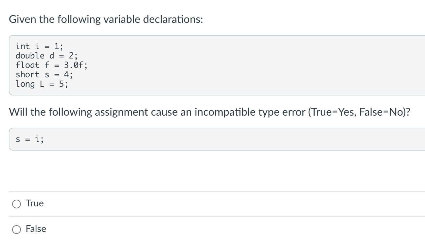The width and height of the screenshot is (425, 244).
Task: Click the False answer label
Action: click(36, 229)
